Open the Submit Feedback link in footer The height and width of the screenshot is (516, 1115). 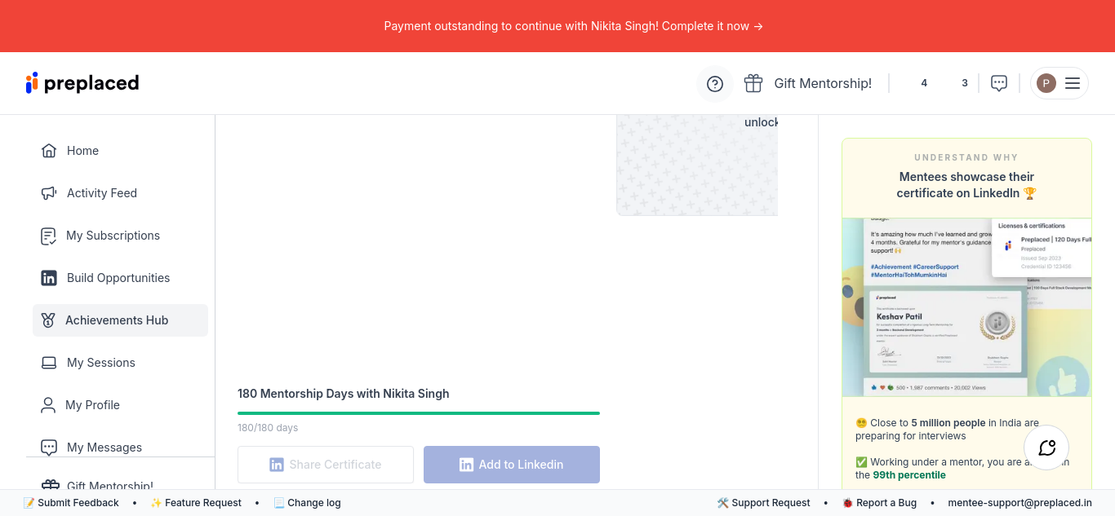72,503
